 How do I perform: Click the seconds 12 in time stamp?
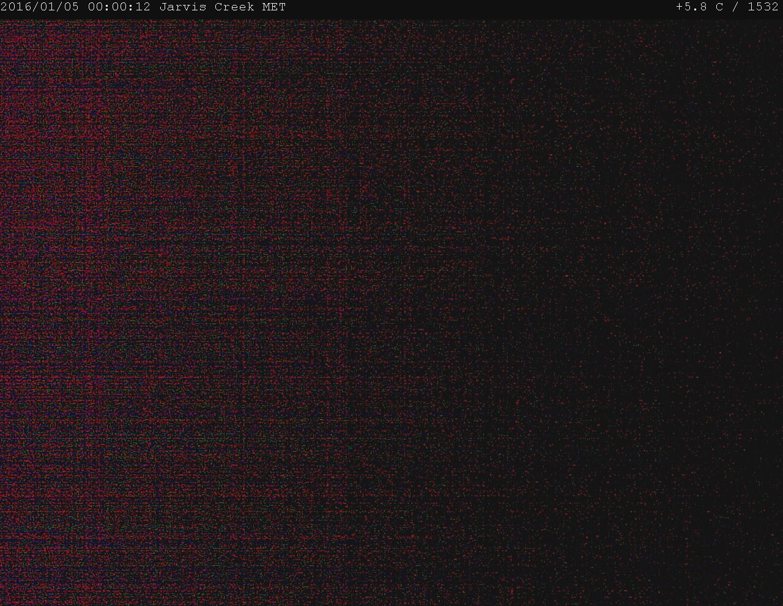coord(143,7)
